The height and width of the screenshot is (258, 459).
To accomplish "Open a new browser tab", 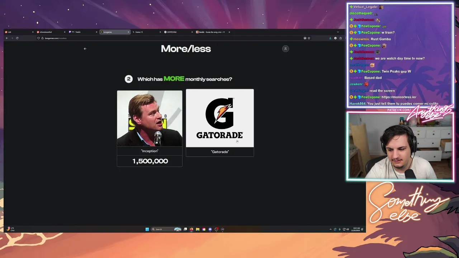I will [x=229, y=32].
